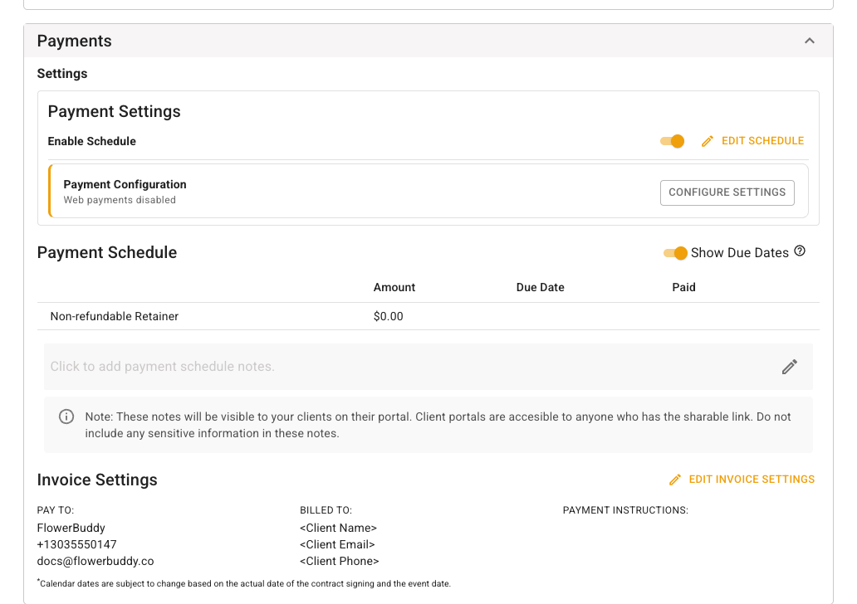The image size is (857, 604).
Task: Click the PAY TO: label
Action: tap(55, 510)
